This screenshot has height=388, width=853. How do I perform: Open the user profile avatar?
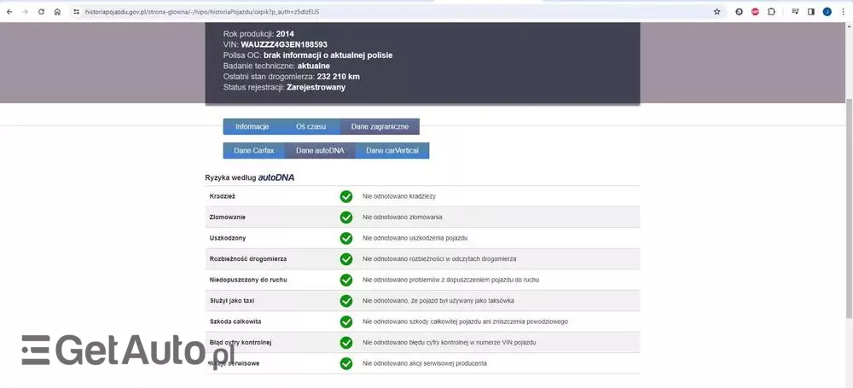coord(827,12)
